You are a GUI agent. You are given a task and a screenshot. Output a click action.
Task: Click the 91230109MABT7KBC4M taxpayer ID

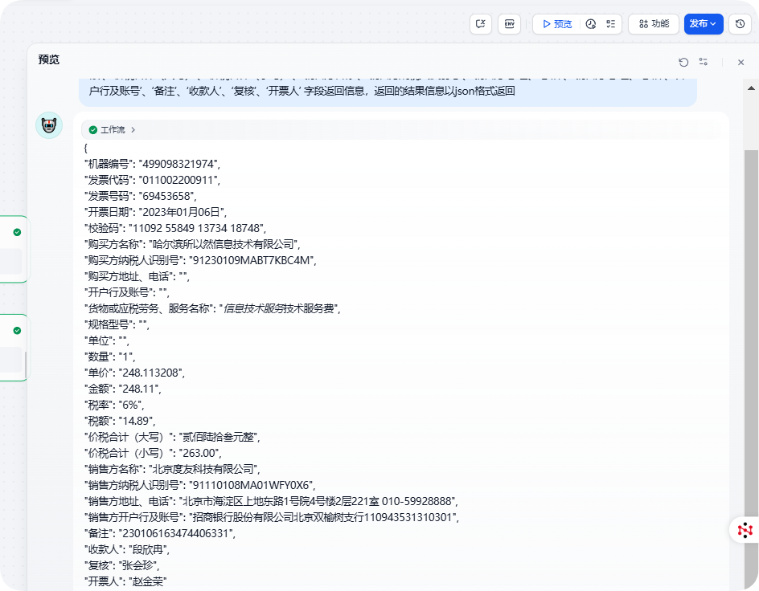[251, 260]
